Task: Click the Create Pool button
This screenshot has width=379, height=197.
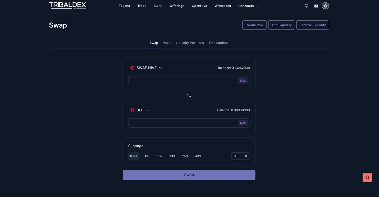Action: click(255, 25)
